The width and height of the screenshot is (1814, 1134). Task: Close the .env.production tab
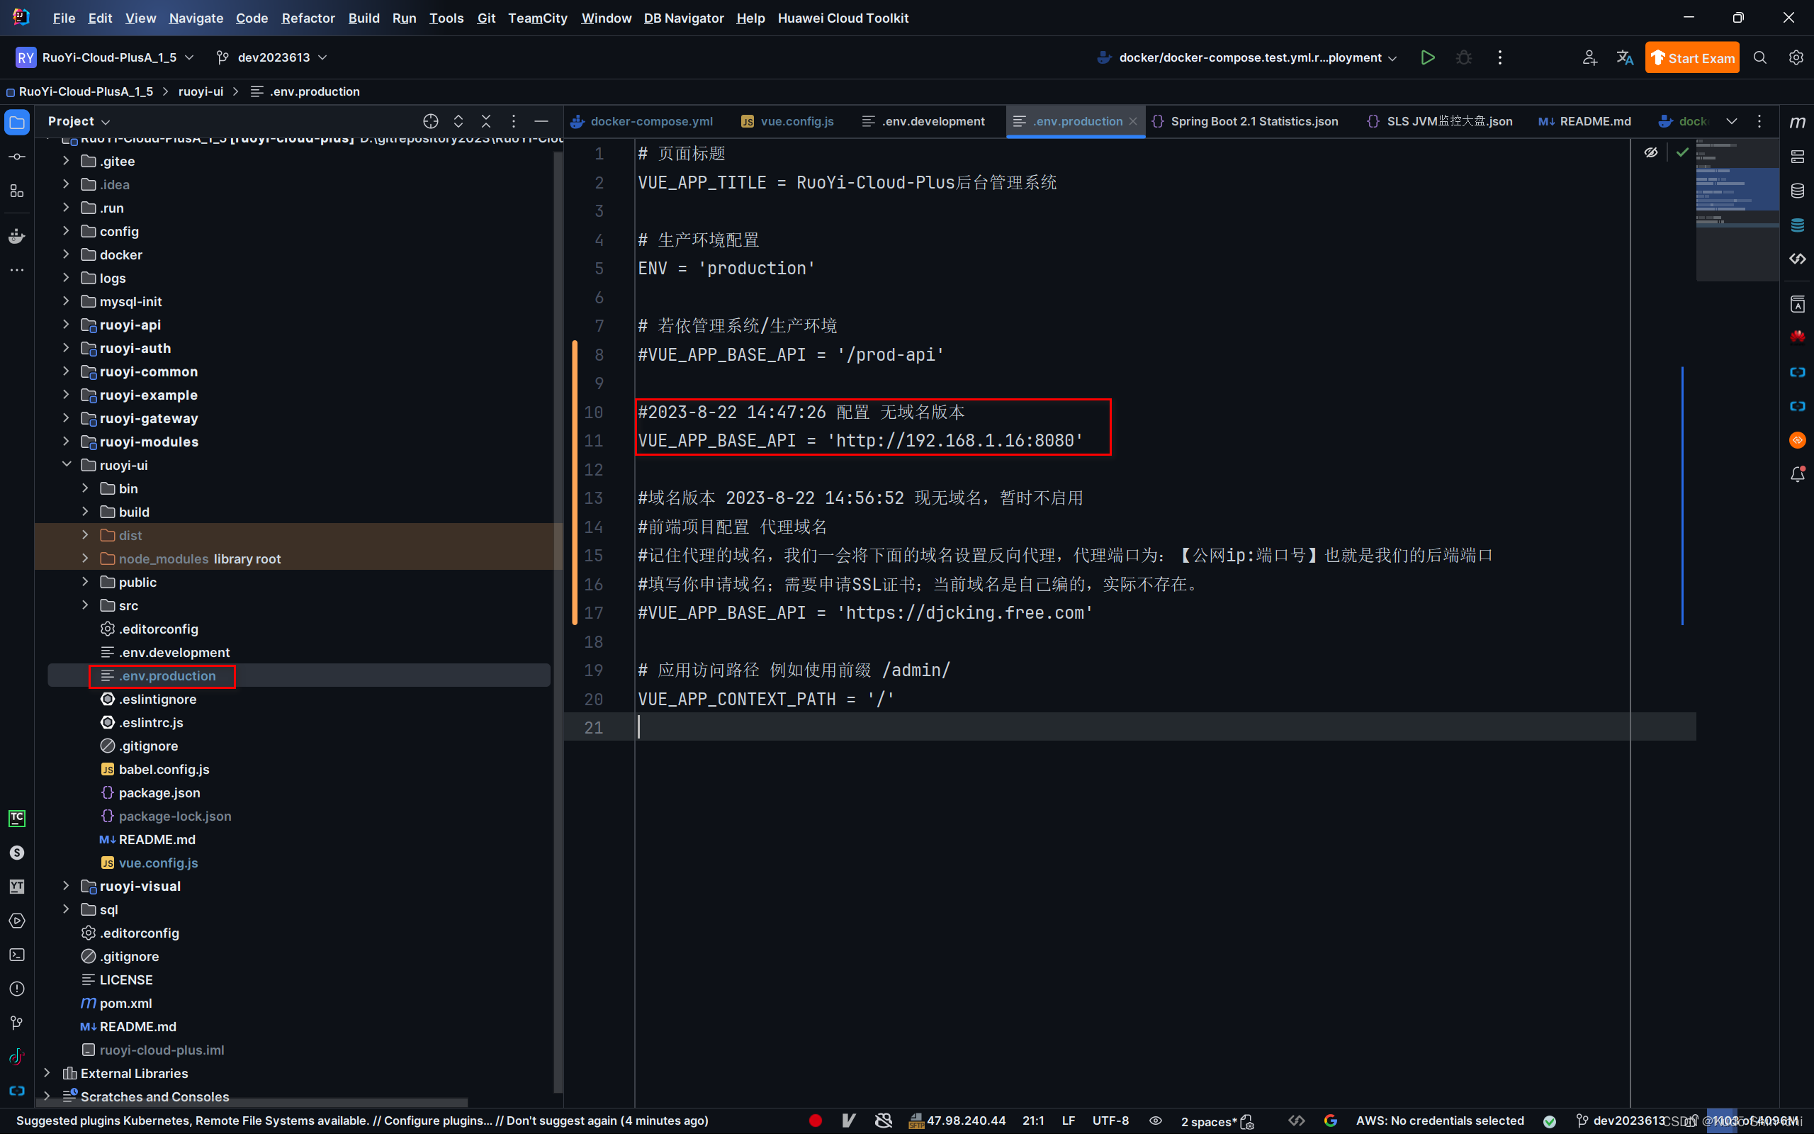1132,121
